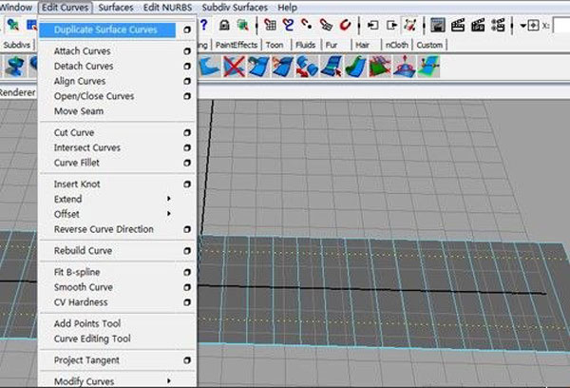Open the Smooth Curve option box
Image resolution: width=570 pixels, height=388 pixels.
pos(187,287)
